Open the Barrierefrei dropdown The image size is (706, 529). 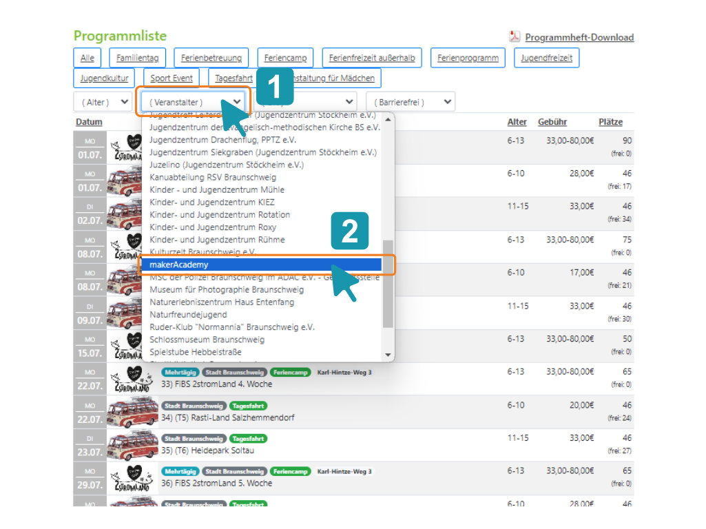coord(411,102)
